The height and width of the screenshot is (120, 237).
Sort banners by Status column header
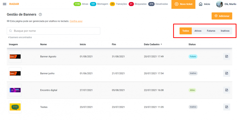point(192,44)
